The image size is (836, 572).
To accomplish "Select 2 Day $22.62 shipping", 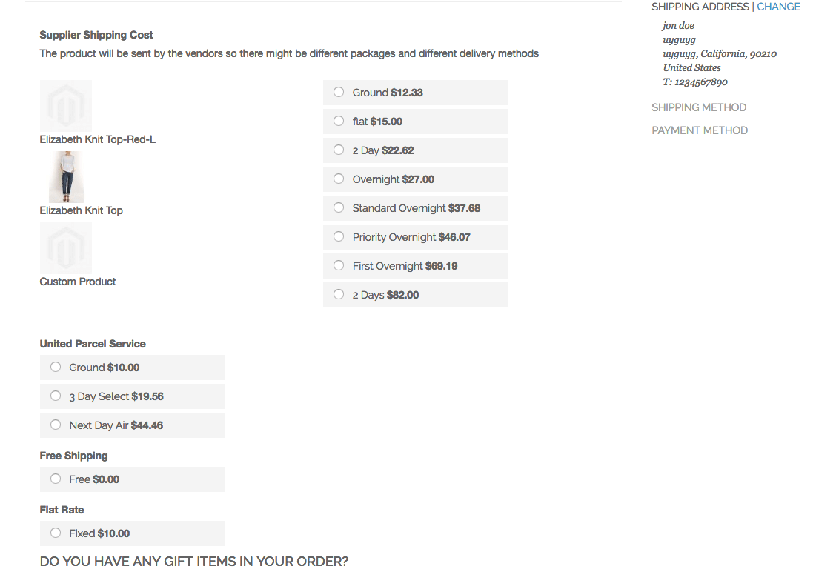I will coord(339,150).
